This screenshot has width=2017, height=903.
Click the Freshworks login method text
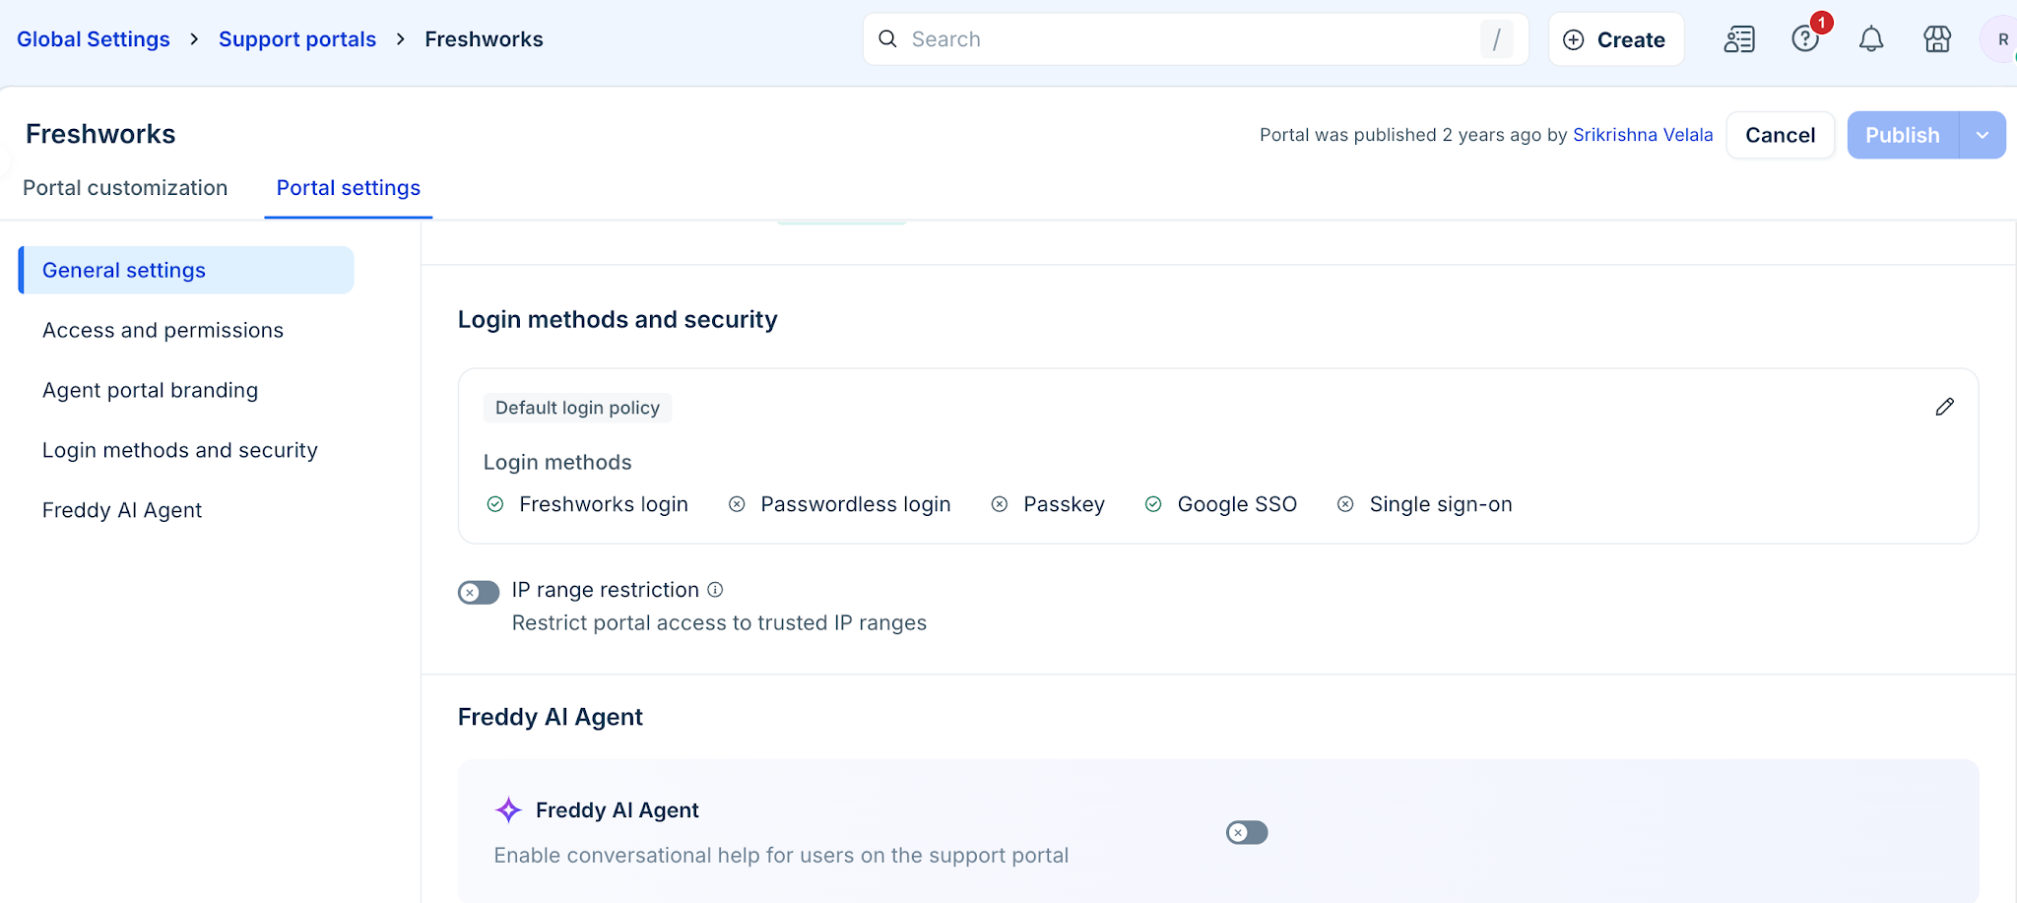[604, 504]
